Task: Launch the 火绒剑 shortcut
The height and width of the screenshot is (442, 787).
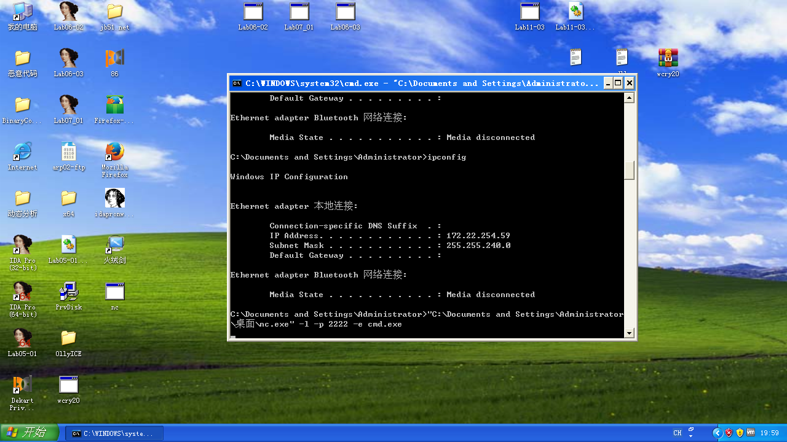Action: pyautogui.click(x=114, y=250)
